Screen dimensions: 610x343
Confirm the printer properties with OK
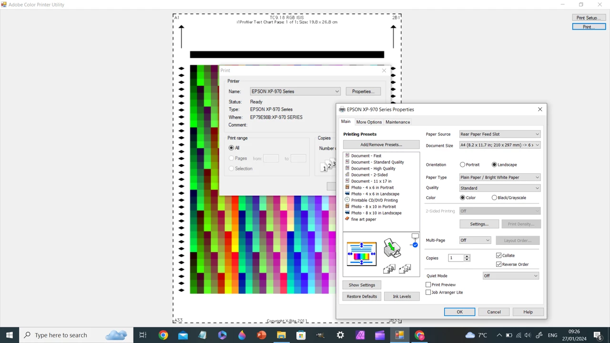click(459, 312)
